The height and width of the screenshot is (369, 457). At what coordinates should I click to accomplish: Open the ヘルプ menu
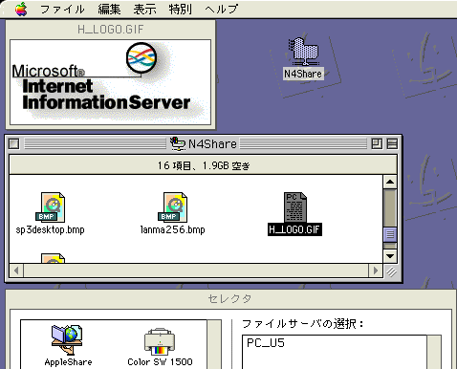pos(222,9)
